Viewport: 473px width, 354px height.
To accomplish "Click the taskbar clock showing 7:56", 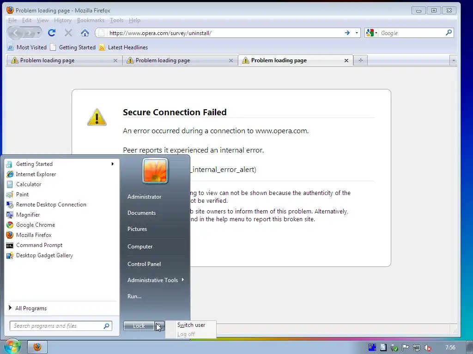I will click(x=450, y=348).
